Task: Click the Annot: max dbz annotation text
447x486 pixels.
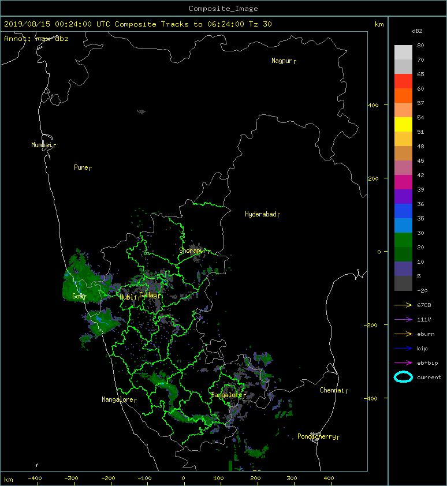Action: click(x=36, y=39)
